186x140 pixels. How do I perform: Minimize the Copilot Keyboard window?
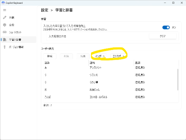coord(165,3)
